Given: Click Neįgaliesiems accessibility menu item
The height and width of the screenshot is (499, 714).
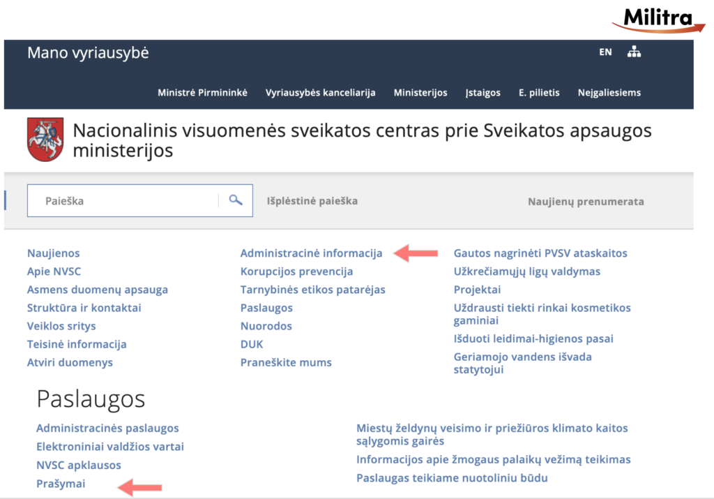Looking at the screenshot, I should [x=609, y=92].
